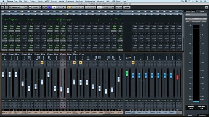Select the SNARE TOP channel name label

(x=18, y=112)
